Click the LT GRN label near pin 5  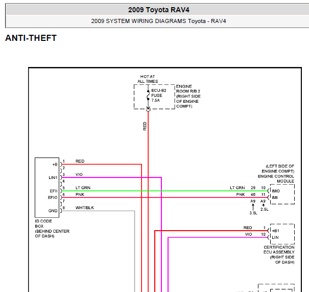[x=83, y=188]
